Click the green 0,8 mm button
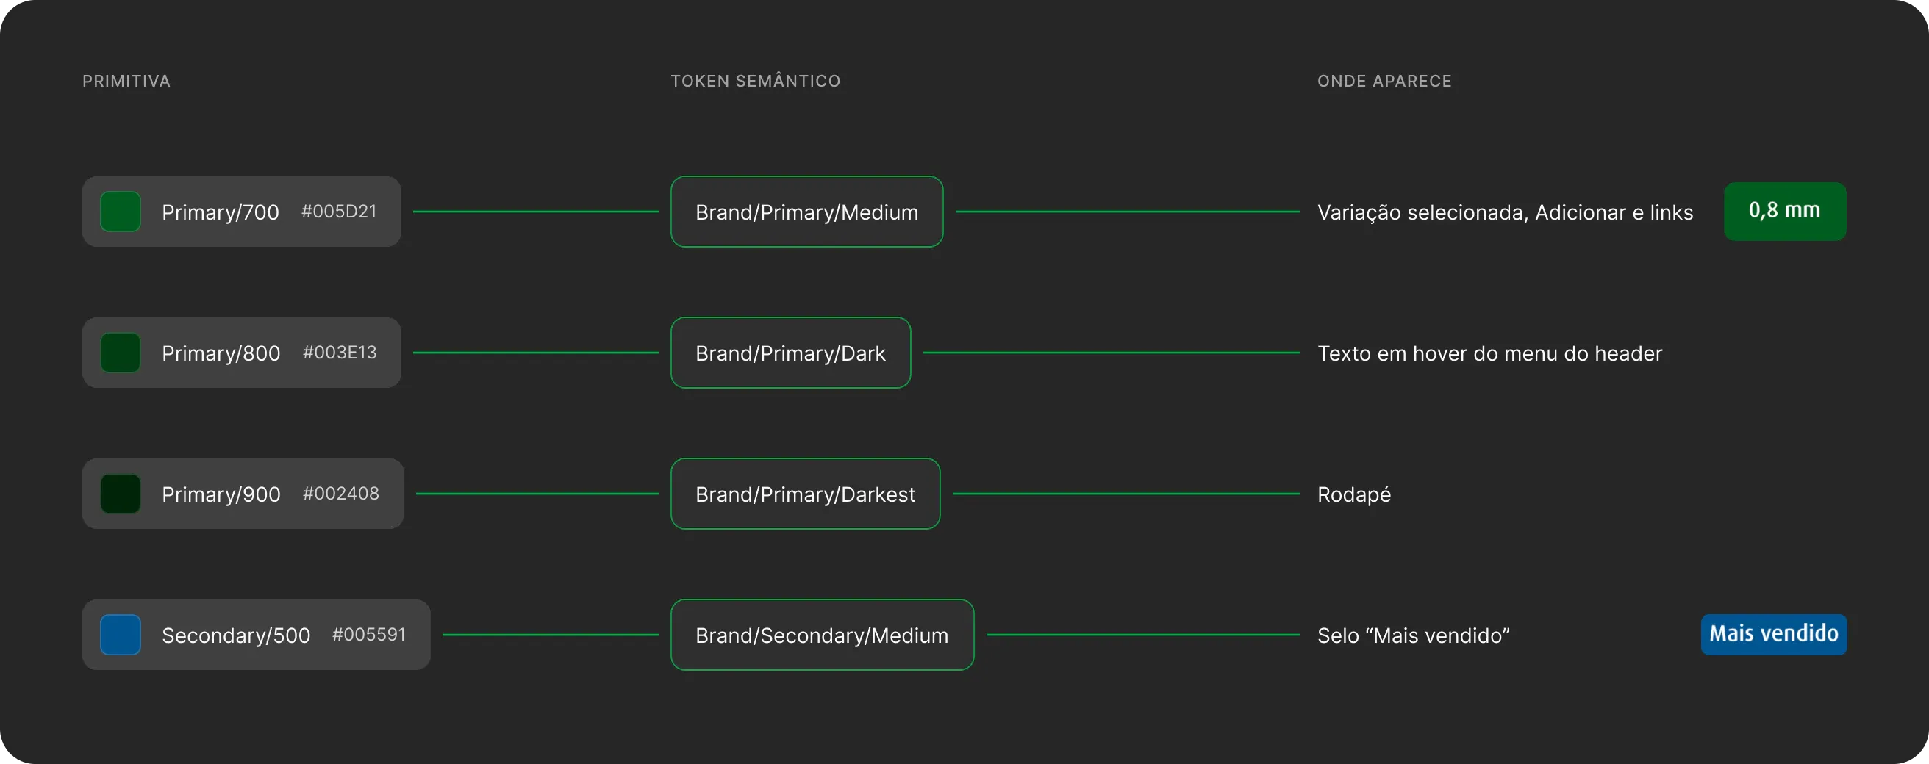The width and height of the screenshot is (1929, 764). pyautogui.click(x=1784, y=211)
